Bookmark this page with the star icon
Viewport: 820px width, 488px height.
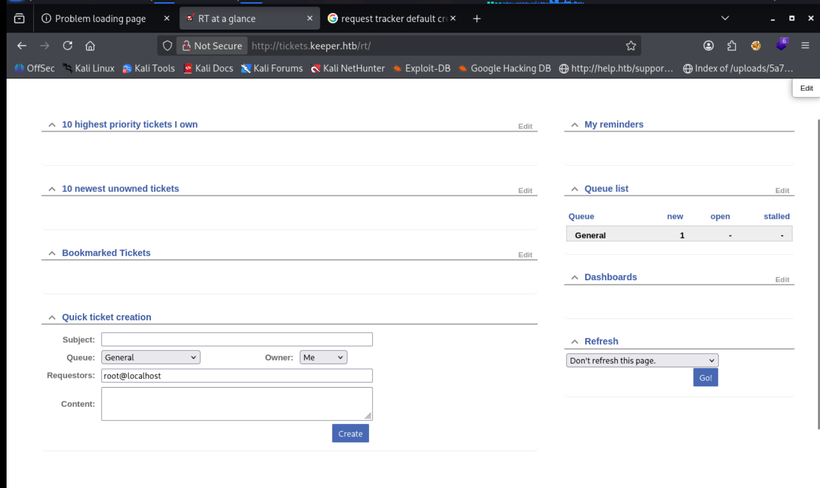pos(631,46)
